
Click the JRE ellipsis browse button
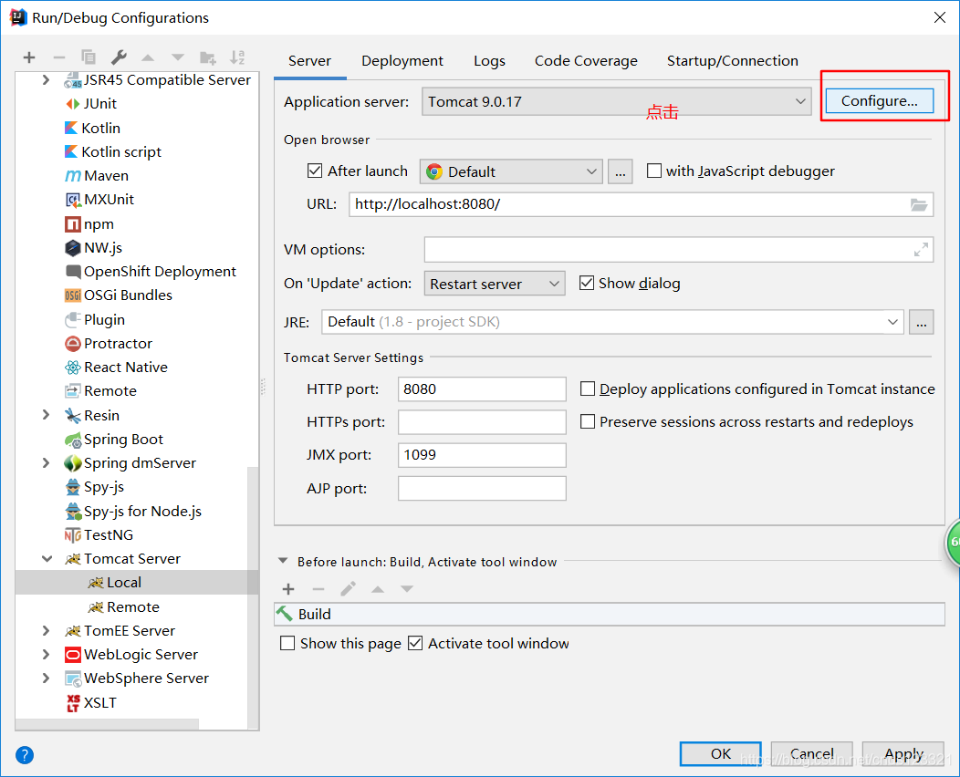(922, 322)
